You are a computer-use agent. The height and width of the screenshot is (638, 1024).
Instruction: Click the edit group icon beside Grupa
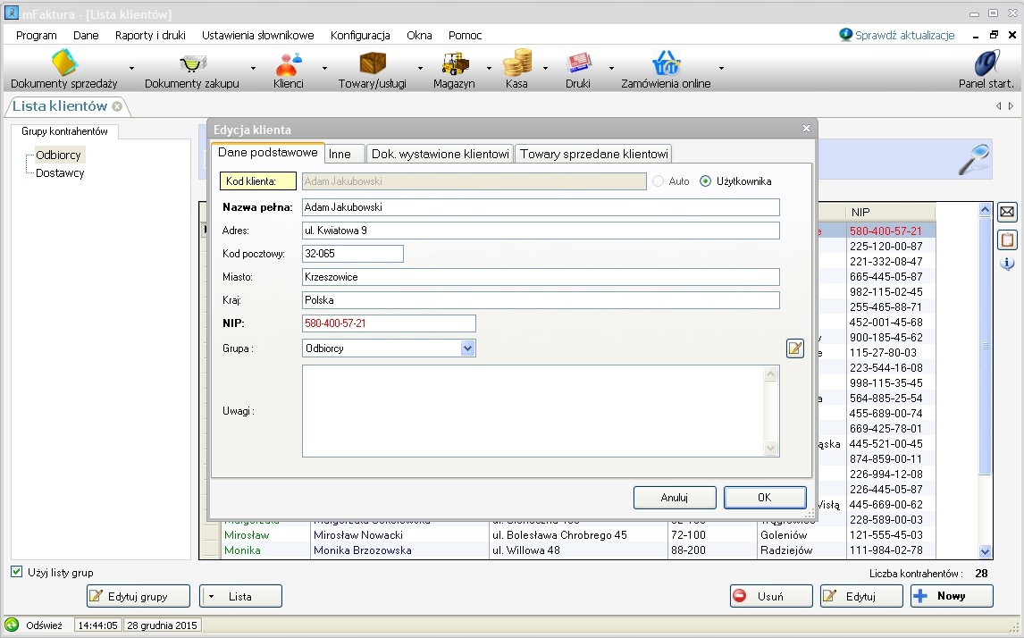[x=794, y=348]
